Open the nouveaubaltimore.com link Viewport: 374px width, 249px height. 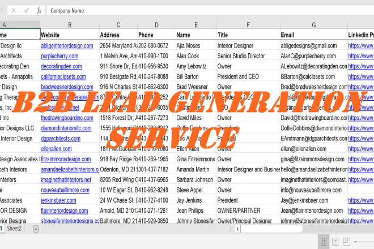coord(65,190)
